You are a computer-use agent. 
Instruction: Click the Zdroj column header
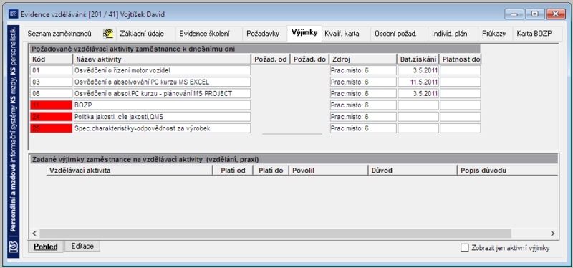click(x=363, y=59)
